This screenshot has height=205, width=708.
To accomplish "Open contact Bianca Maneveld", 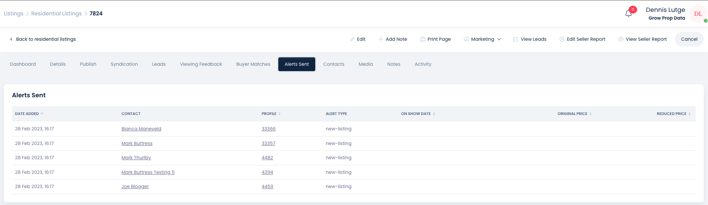I will (141, 129).
